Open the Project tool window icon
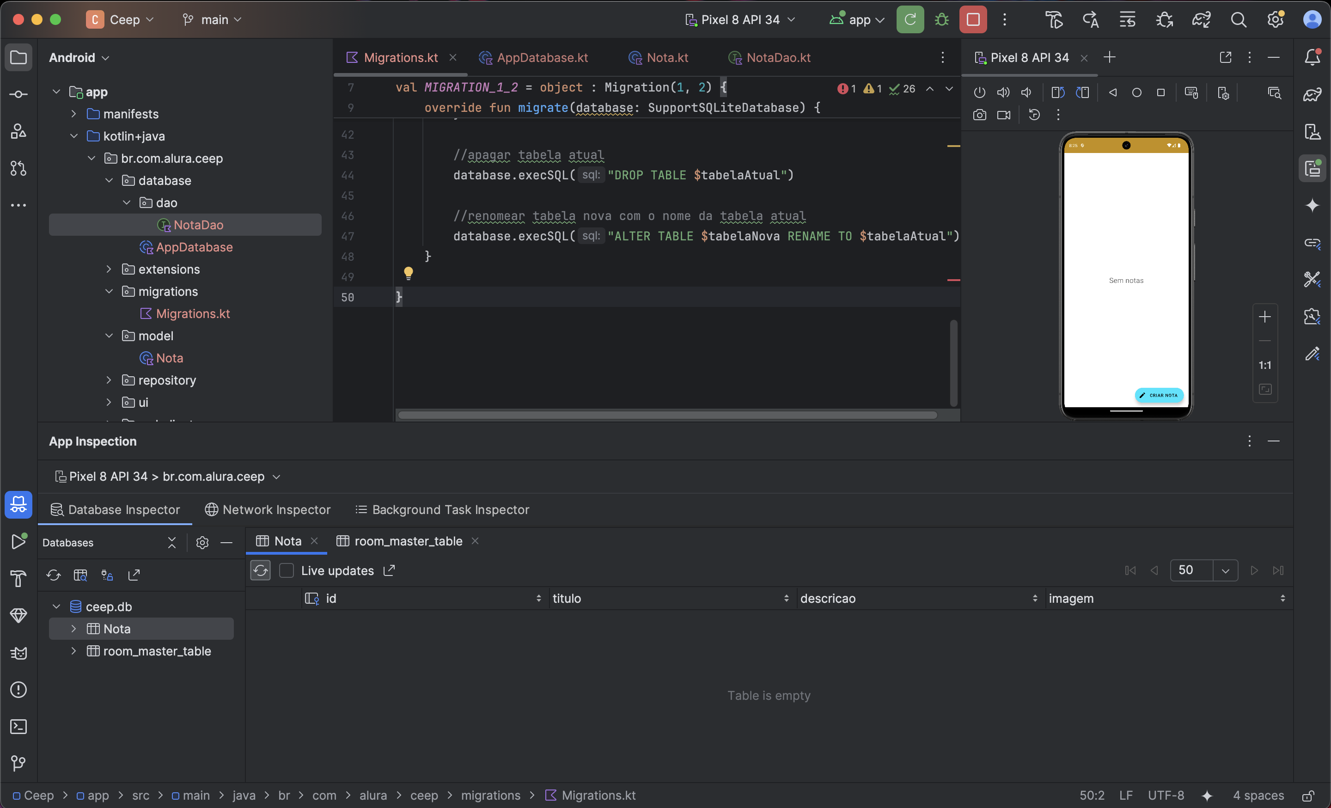The image size is (1331, 808). point(18,57)
